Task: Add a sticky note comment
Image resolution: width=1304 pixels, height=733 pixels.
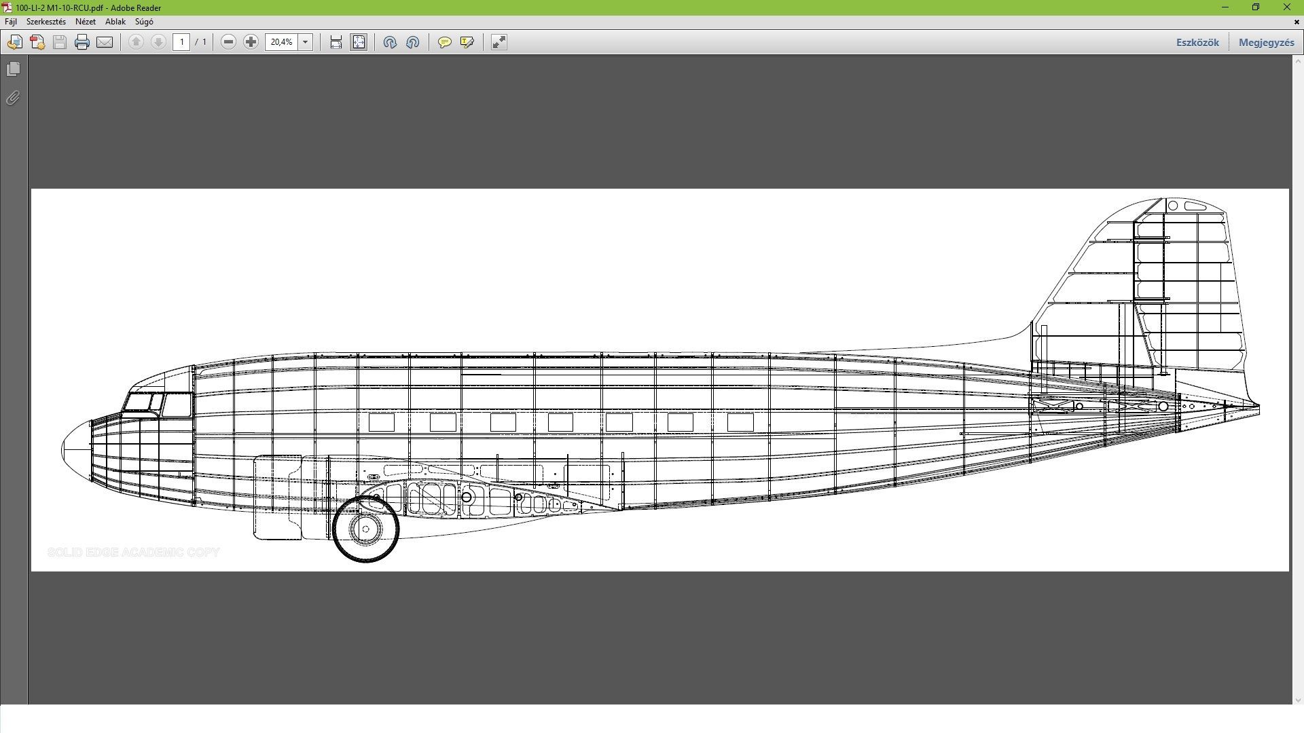Action: [444, 42]
